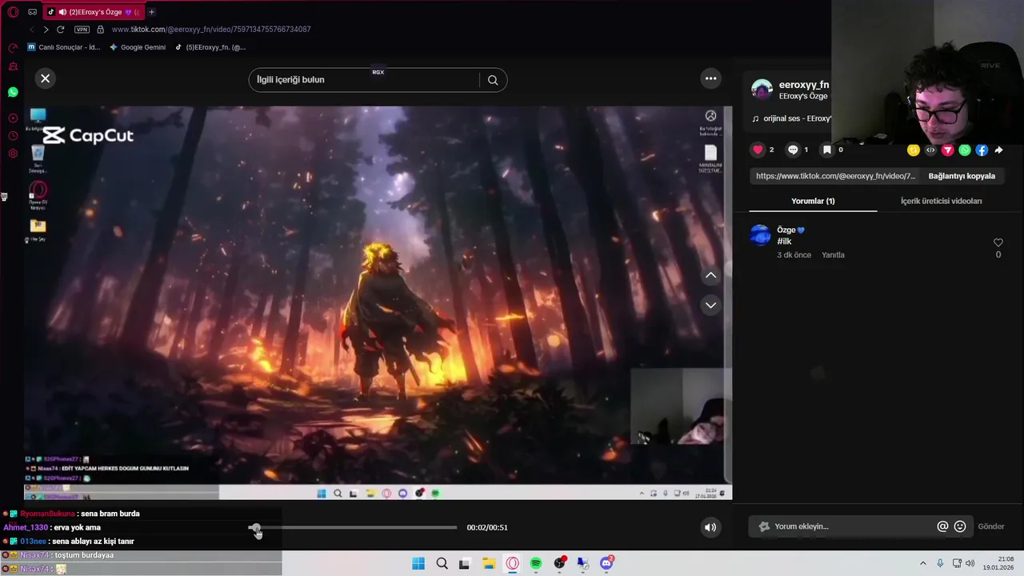Screen dimensions: 1024x576
Task: Open eeroxyy_fn profile via avatar
Action: pos(762,90)
